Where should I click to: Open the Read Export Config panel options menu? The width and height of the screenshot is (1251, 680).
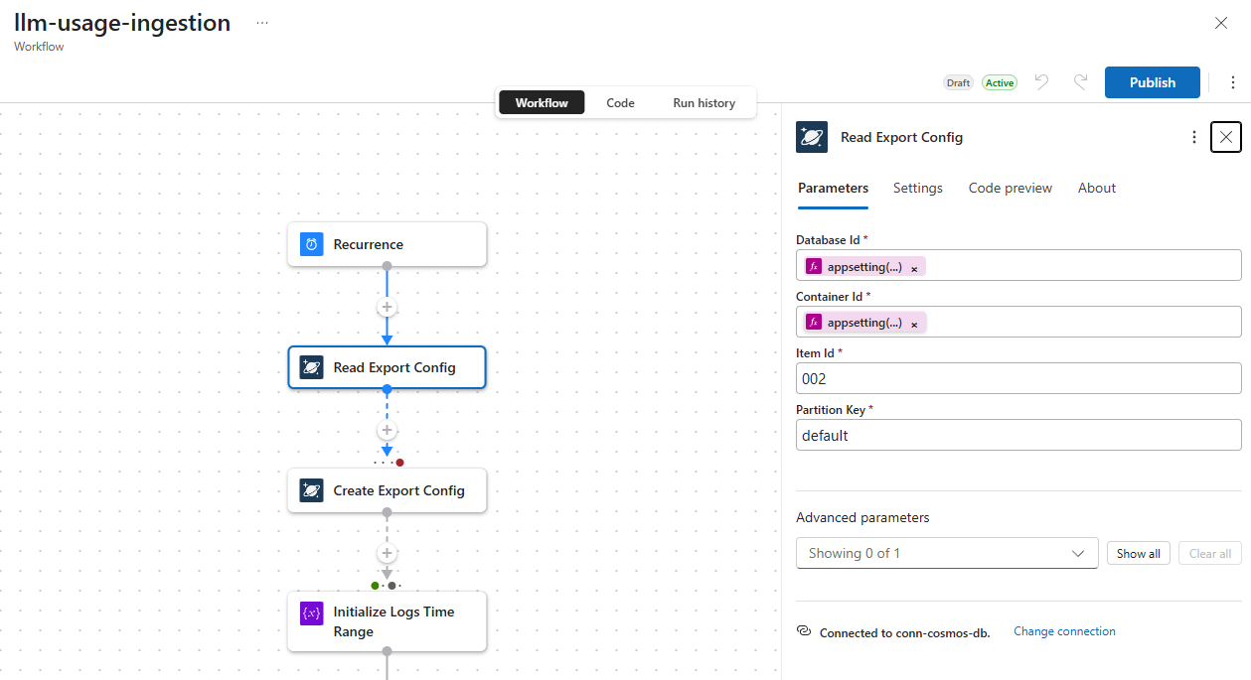(x=1194, y=137)
